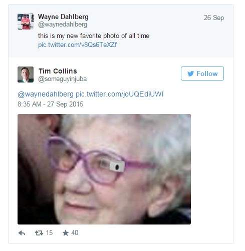Click the tweet text about the favorite photo
The height and width of the screenshot is (251, 245).
[x=94, y=35]
